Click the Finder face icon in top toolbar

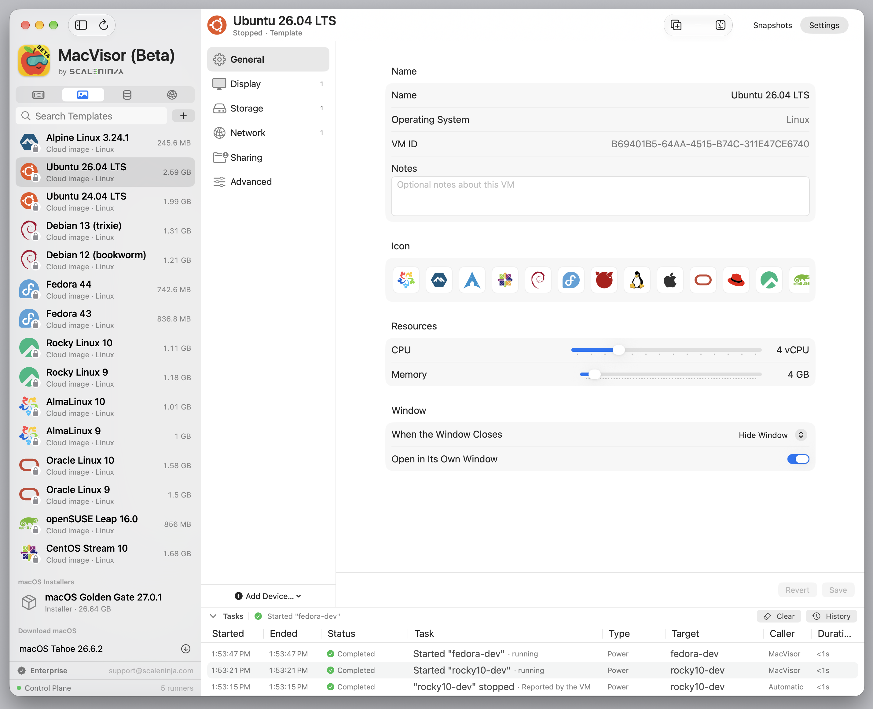tap(721, 25)
